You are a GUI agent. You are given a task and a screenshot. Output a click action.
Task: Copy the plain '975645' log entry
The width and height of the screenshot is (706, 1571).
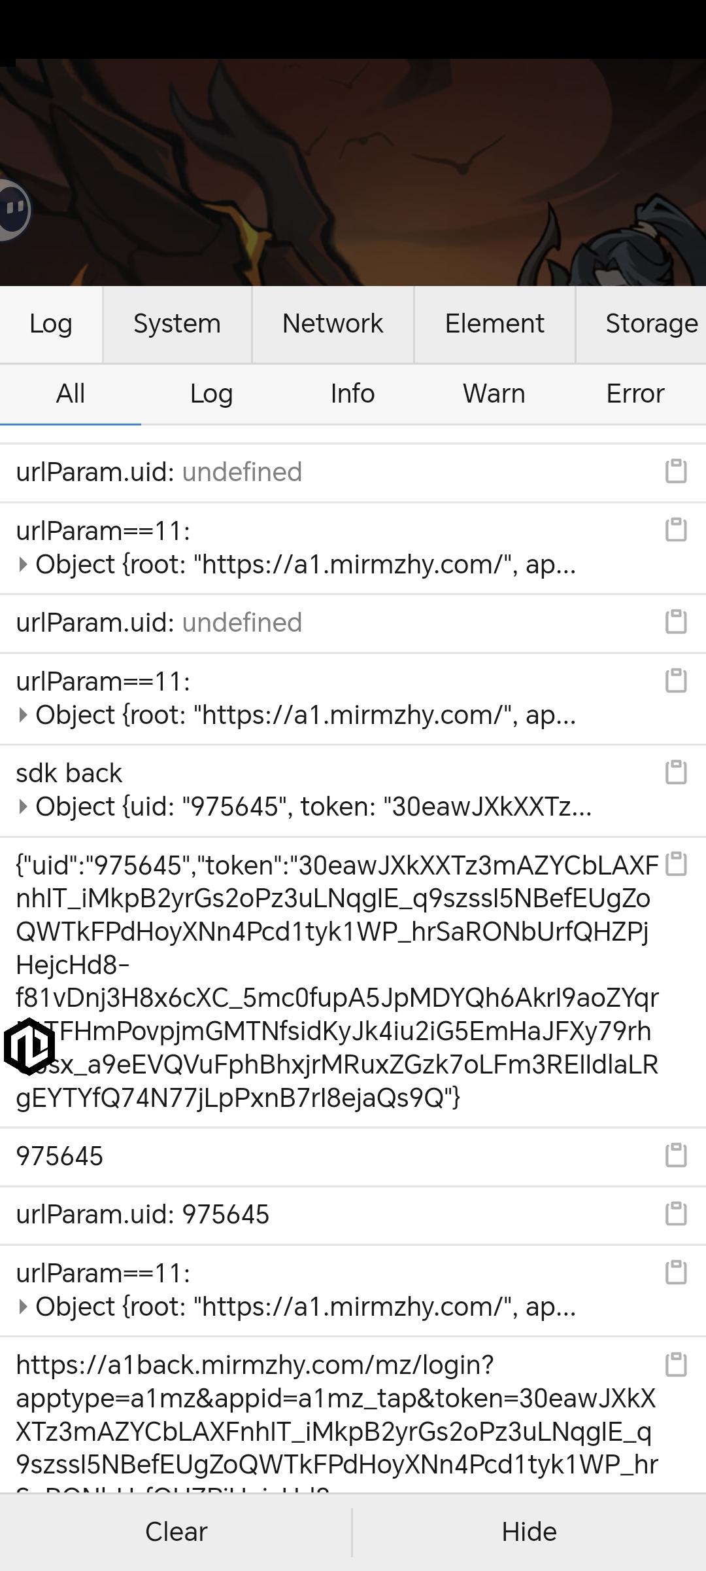click(x=676, y=1155)
